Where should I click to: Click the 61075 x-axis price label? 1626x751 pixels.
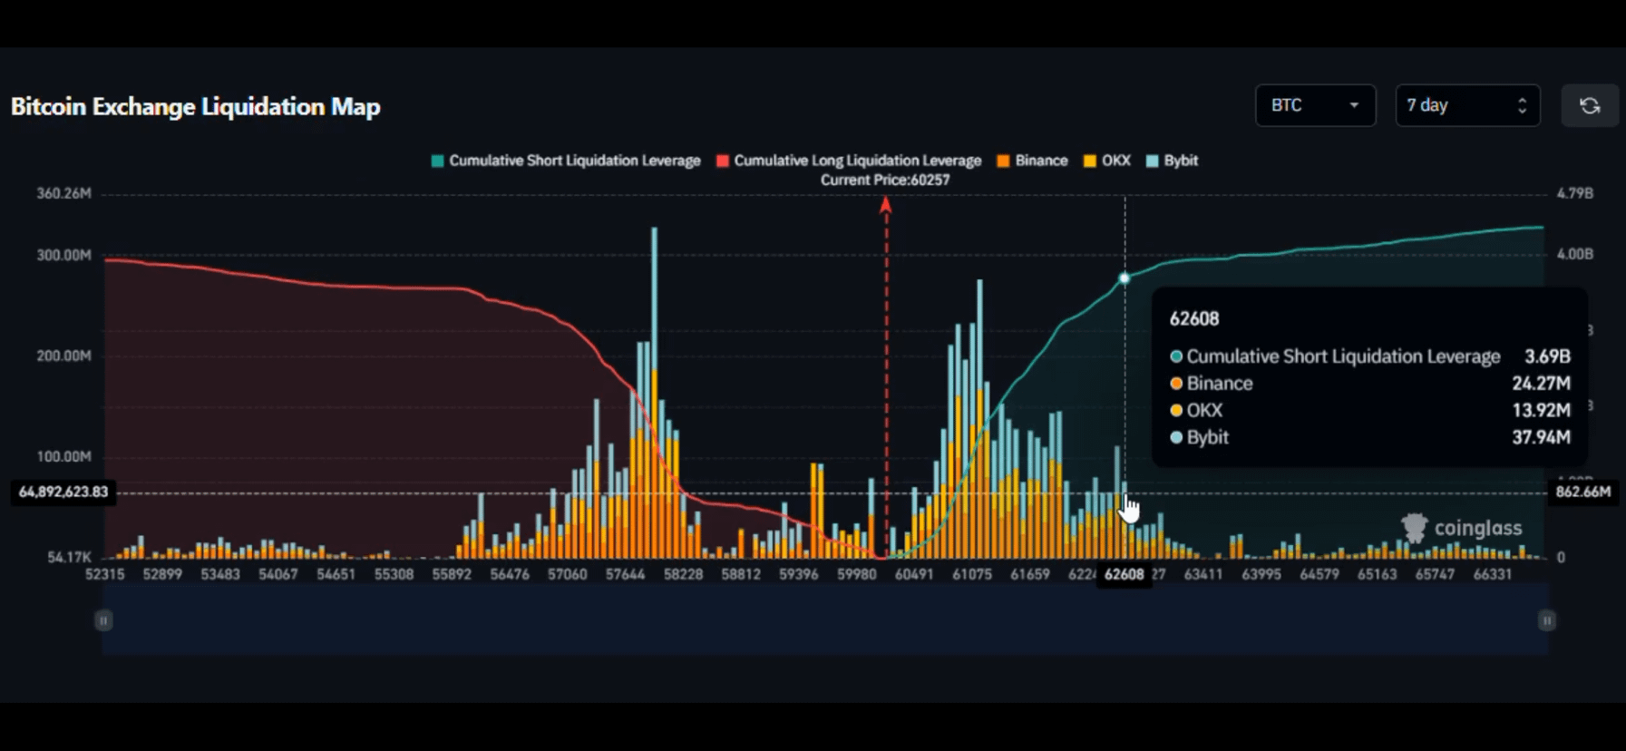[972, 574]
